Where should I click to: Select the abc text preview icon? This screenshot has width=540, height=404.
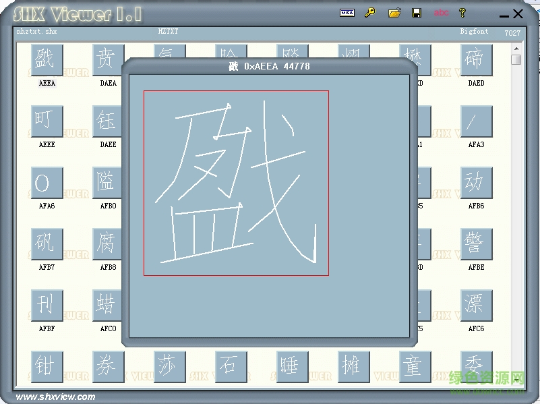click(x=442, y=13)
